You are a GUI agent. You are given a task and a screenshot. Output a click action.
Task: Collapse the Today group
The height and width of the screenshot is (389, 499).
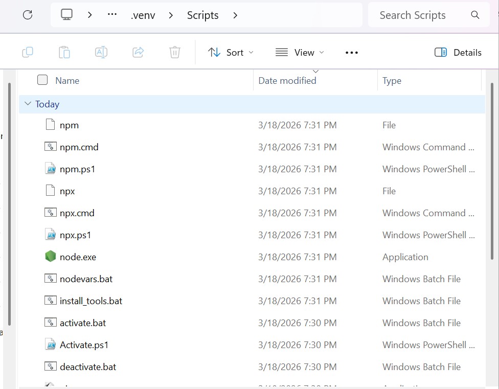tap(28, 104)
